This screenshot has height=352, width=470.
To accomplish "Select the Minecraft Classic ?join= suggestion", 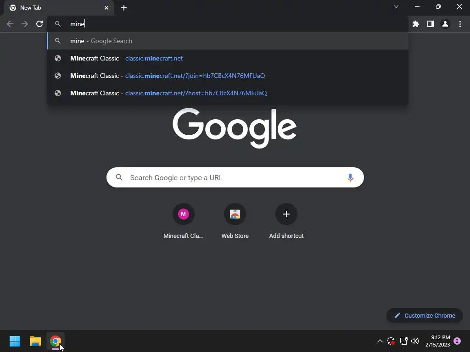I will click(228, 76).
